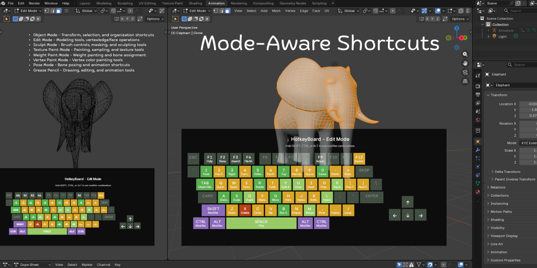Screen dimensions: 537x268
Task: Toggle camera view gizmo icon
Action: coord(465,72)
